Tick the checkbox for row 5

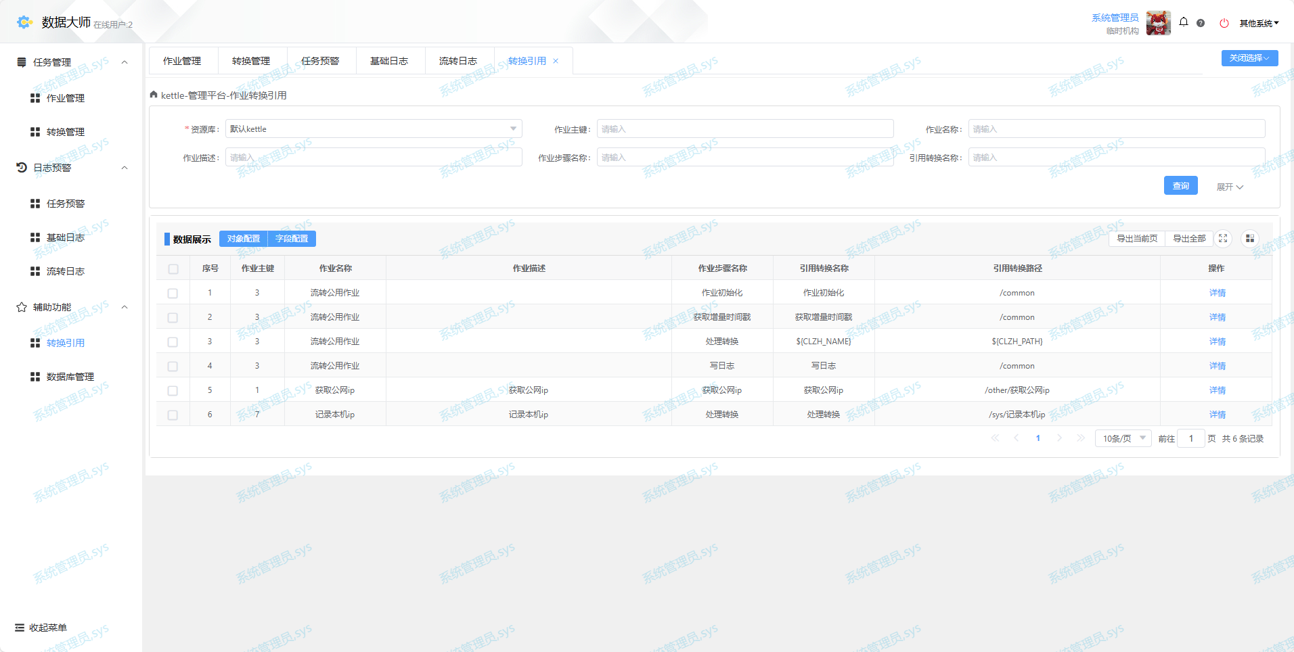point(173,390)
